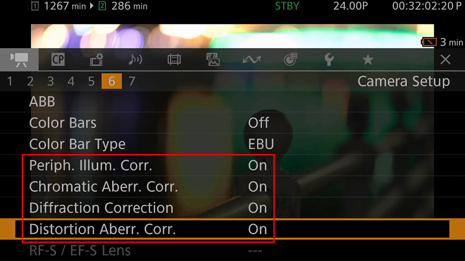Screen dimensions: 465x261
Task: Toggle the Diffraction Correction setting
Action: (x=232, y=208)
